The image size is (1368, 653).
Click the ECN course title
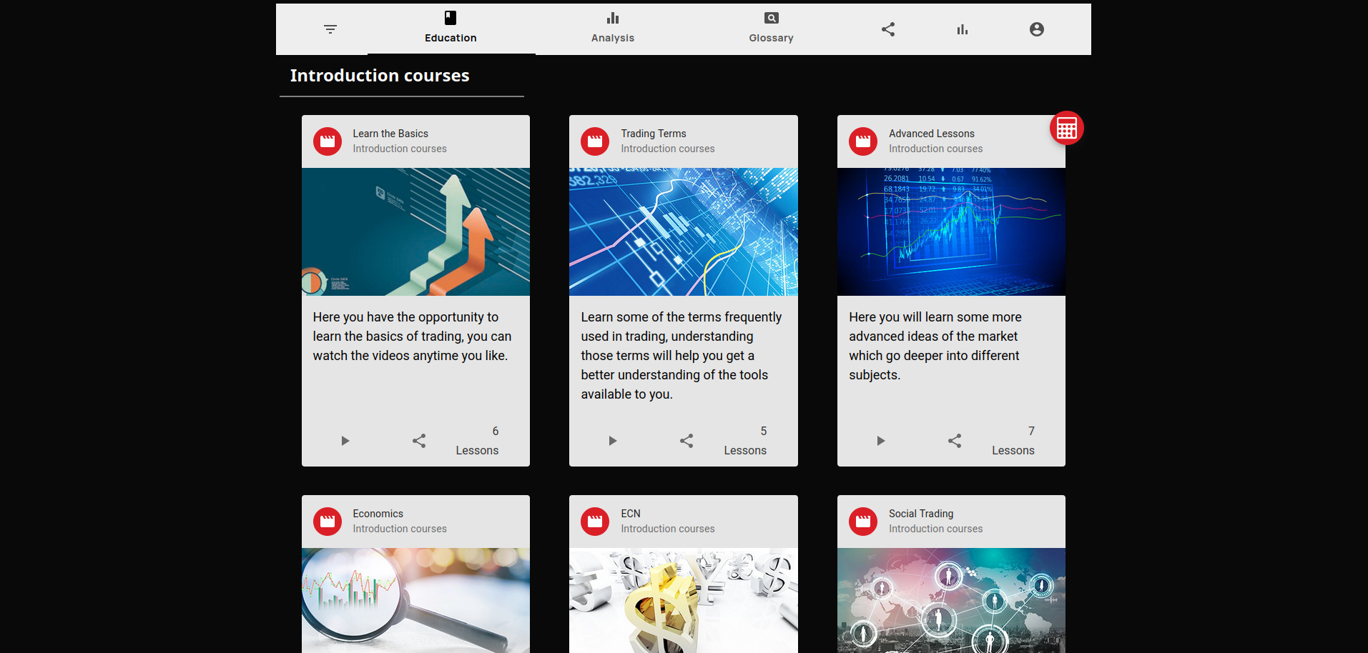tap(630, 514)
